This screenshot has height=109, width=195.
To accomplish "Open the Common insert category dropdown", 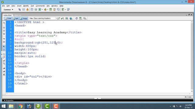I will click(x=8, y=9).
